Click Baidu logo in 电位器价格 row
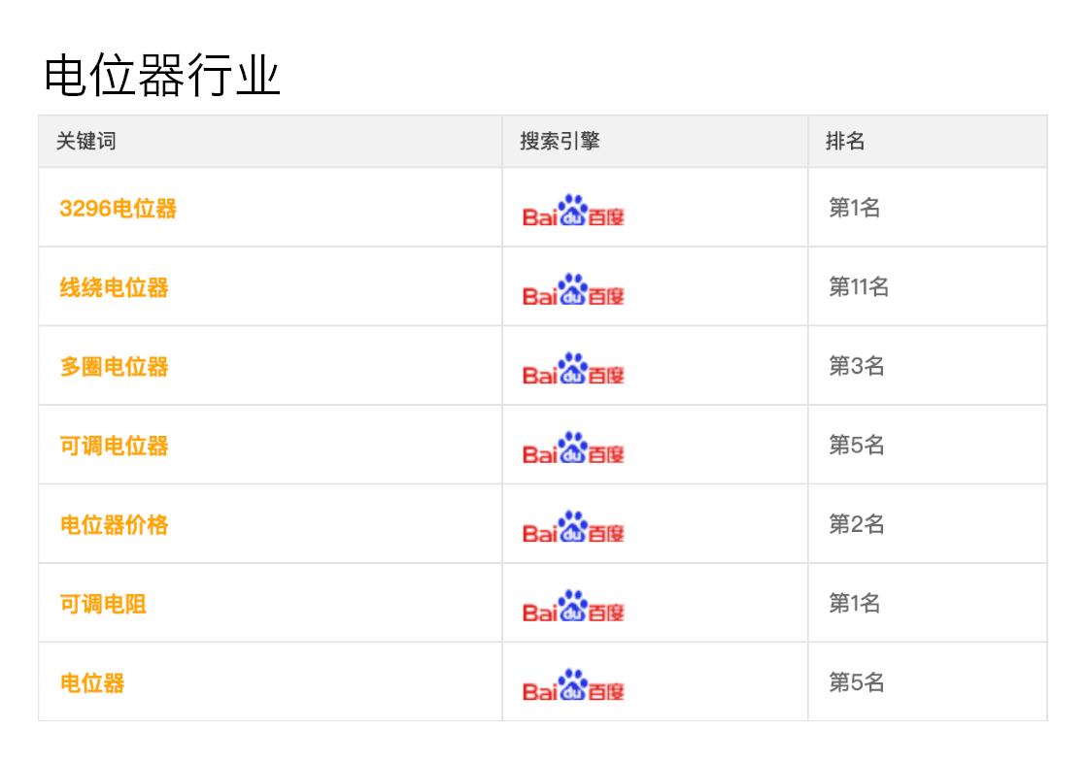This screenshot has height=763, width=1088. pyautogui.click(x=573, y=526)
